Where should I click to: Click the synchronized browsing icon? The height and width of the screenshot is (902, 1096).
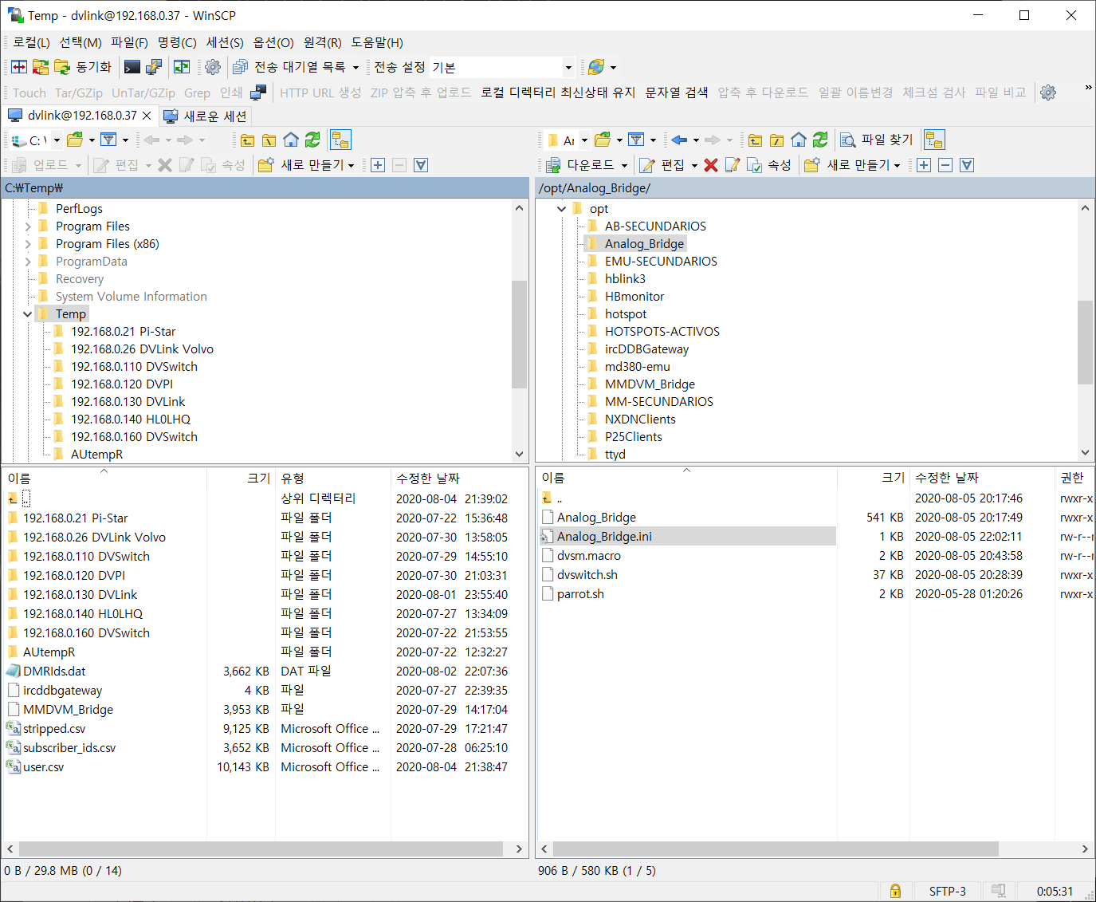(x=182, y=67)
